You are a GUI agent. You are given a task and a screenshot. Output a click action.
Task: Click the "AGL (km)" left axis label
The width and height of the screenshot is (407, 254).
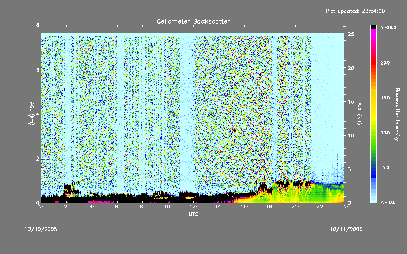(32, 114)
